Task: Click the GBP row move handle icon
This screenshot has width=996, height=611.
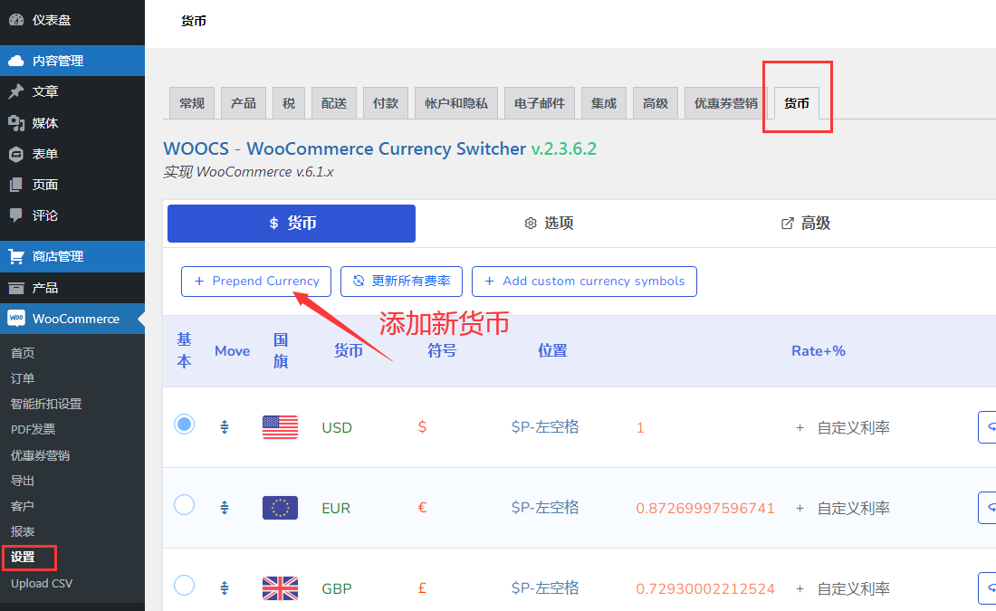Action: tap(225, 588)
